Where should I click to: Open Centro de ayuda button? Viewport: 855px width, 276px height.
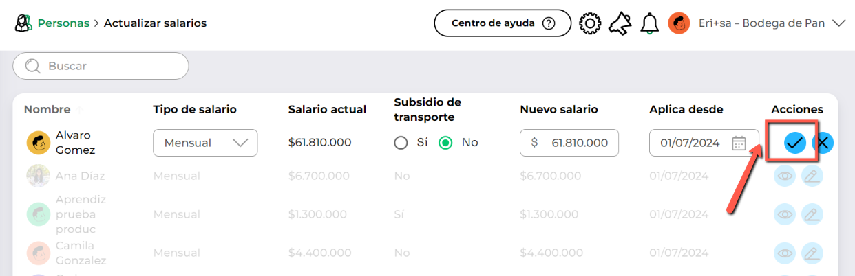click(x=503, y=23)
